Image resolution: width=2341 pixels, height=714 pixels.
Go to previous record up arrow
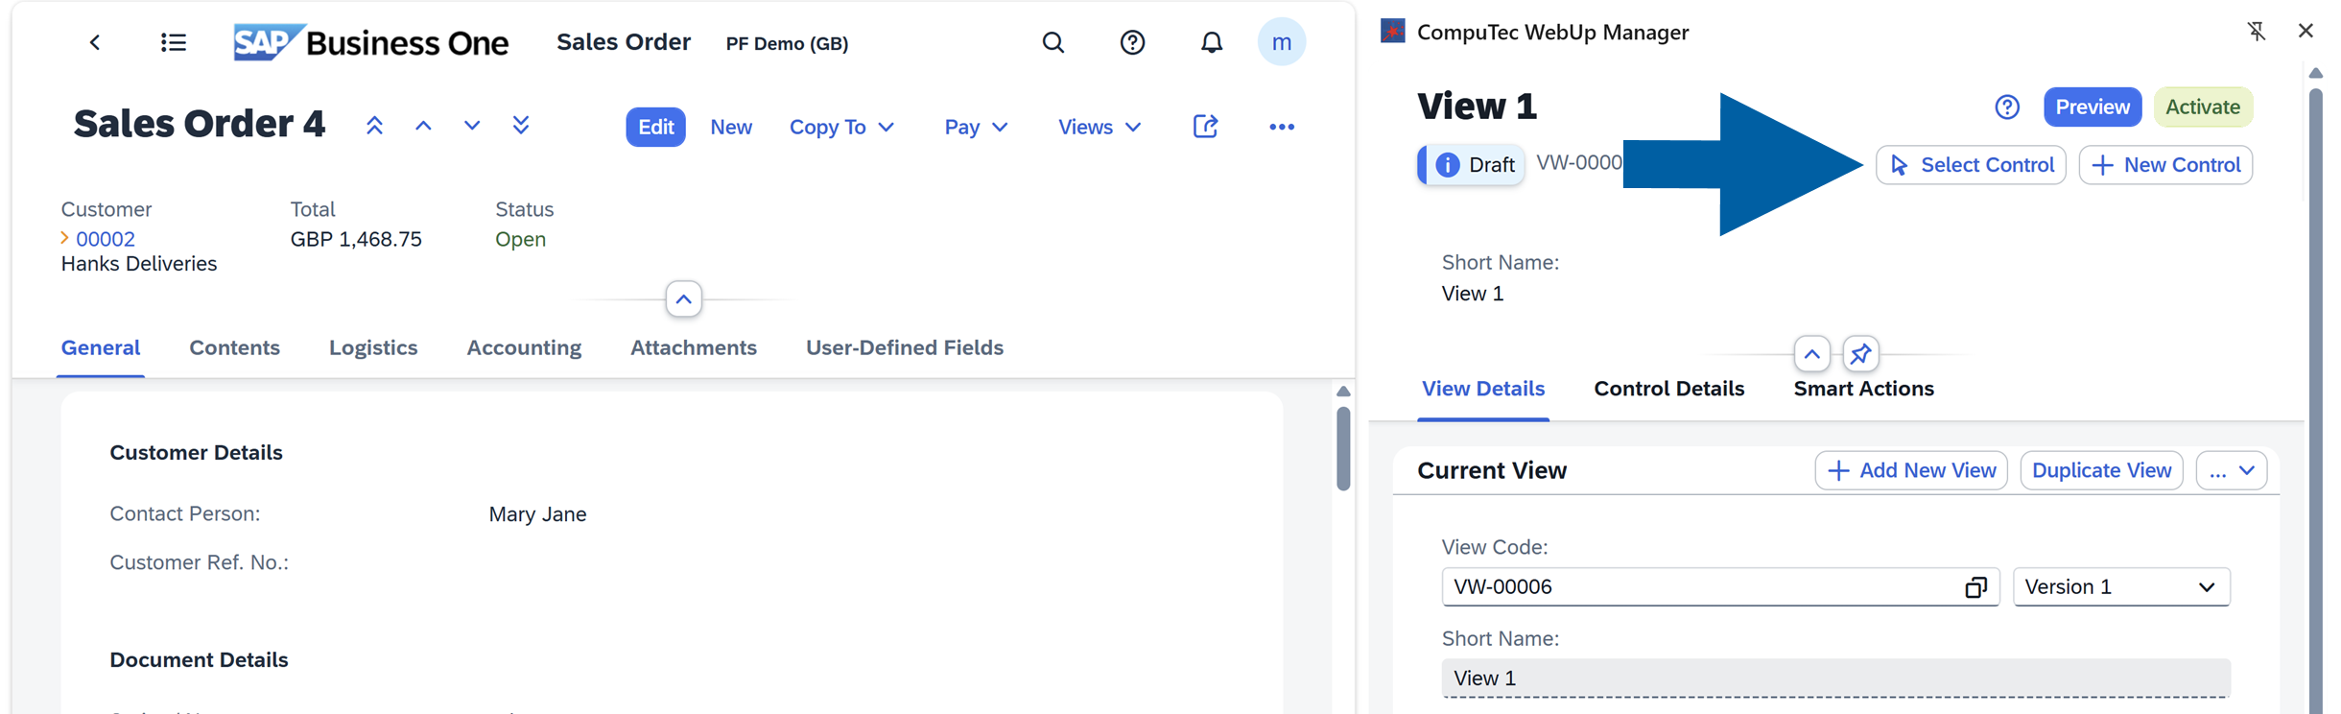coord(423,126)
